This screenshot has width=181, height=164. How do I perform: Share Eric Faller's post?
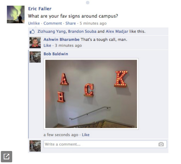click(71, 23)
